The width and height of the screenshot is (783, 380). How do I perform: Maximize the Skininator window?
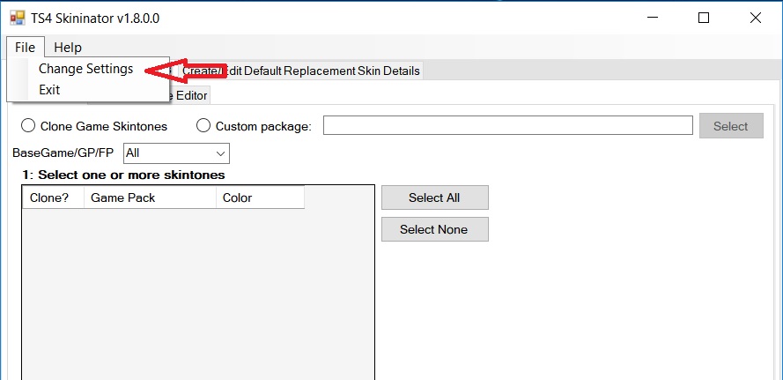pos(704,18)
